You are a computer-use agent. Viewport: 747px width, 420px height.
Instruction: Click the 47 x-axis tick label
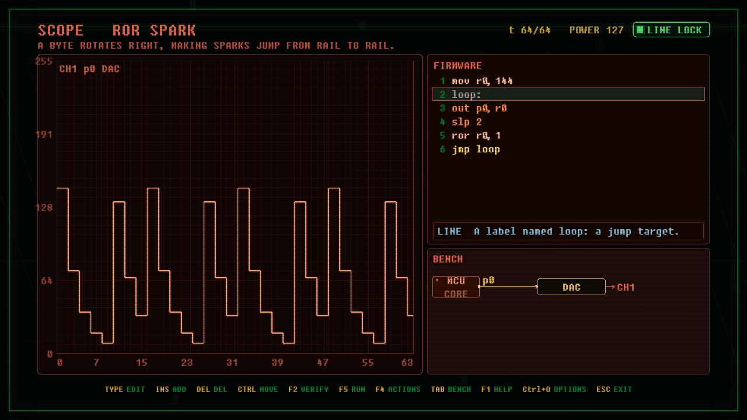click(323, 363)
